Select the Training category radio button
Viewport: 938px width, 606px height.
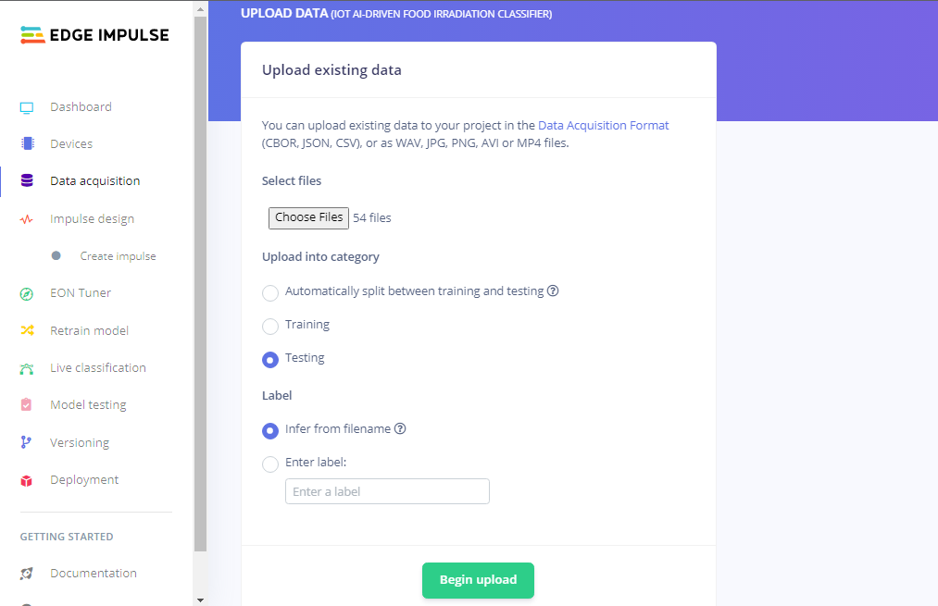point(270,326)
